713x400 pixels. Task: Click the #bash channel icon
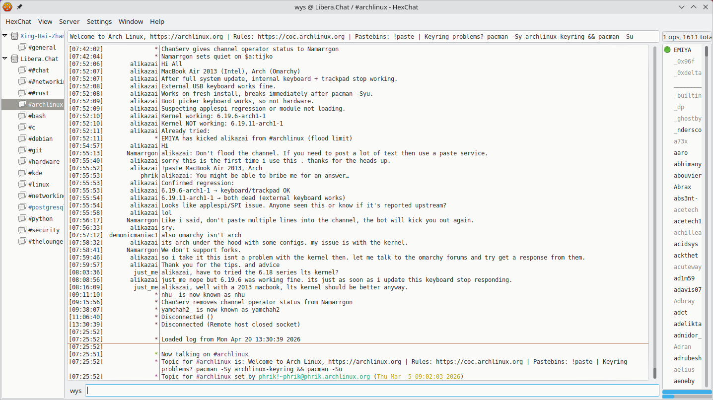22,116
